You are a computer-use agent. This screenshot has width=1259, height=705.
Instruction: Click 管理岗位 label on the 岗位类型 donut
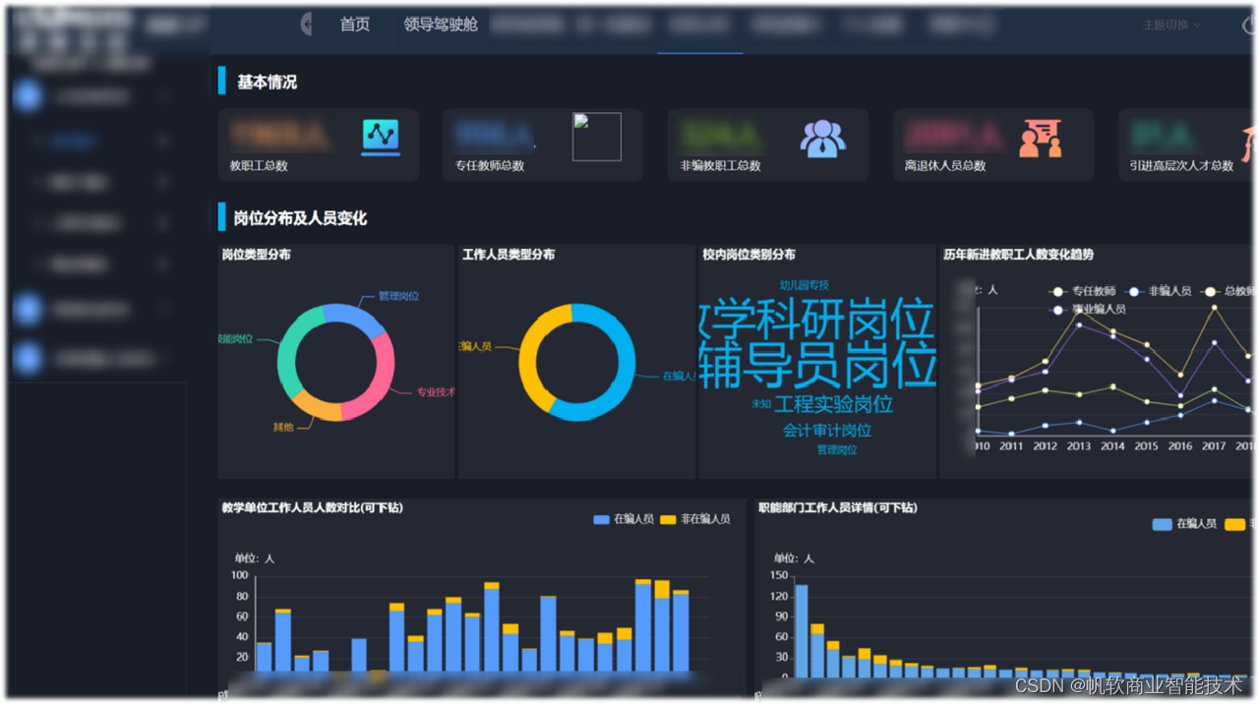pos(398,296)
